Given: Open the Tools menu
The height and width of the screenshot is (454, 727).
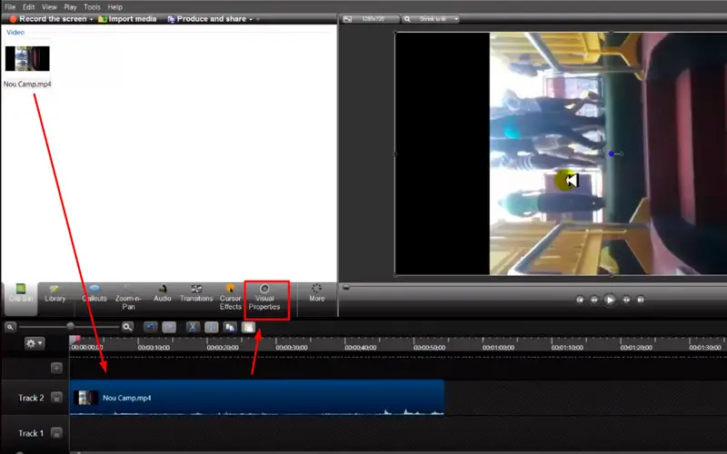Looking at the screenshot, I should [x=92, y=7].
